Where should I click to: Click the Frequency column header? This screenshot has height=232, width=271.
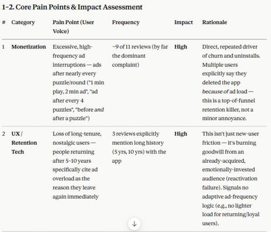point(126,22)
